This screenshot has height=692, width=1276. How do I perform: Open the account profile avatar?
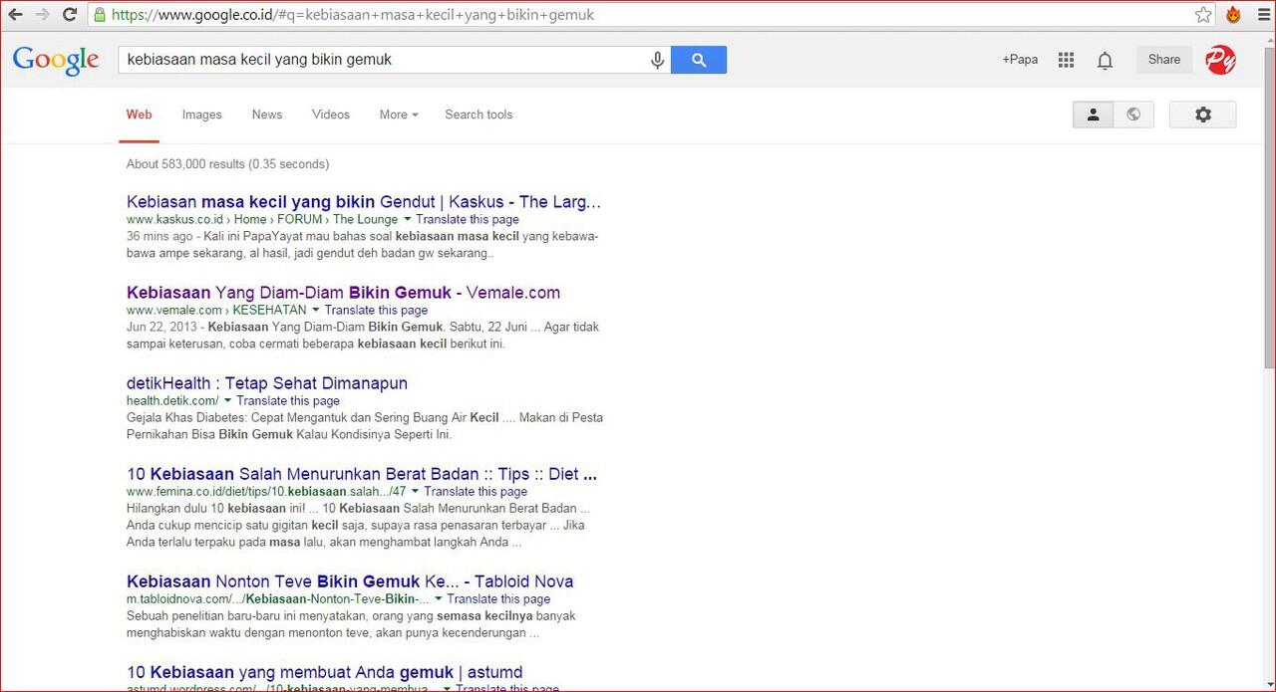coord(1220,60)
